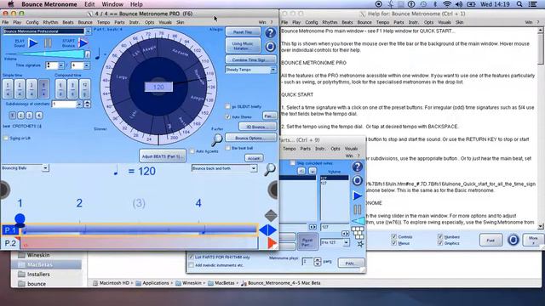This screenshot has width=545, height=306.
Task: Click round O icon in Help window footer
Action: pyautogui.click(x=513, y=240)
